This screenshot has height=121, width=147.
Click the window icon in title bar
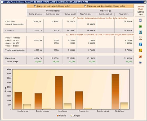[2, 2]
